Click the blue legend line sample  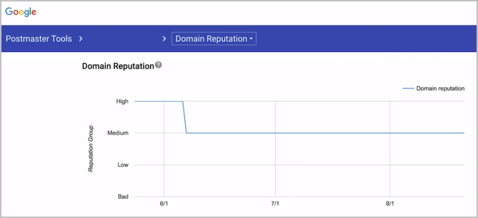(408, 88)
